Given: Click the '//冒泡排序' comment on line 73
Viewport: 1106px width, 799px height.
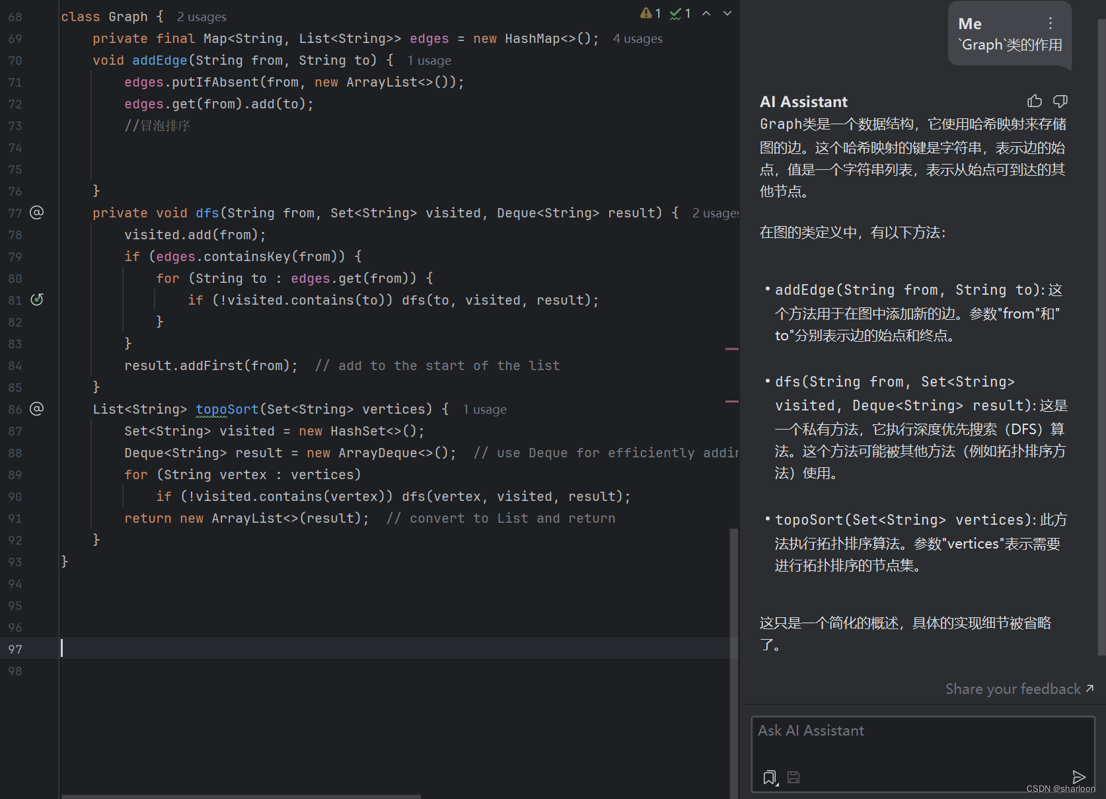Looking at the screenshot, I should [x=157, y=126].
